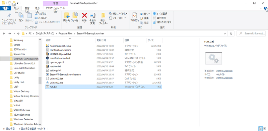Select haritoraLauncher.exe file
This screenshot has width=268, height=131.
pyautogui.click(x=104, y=46)
